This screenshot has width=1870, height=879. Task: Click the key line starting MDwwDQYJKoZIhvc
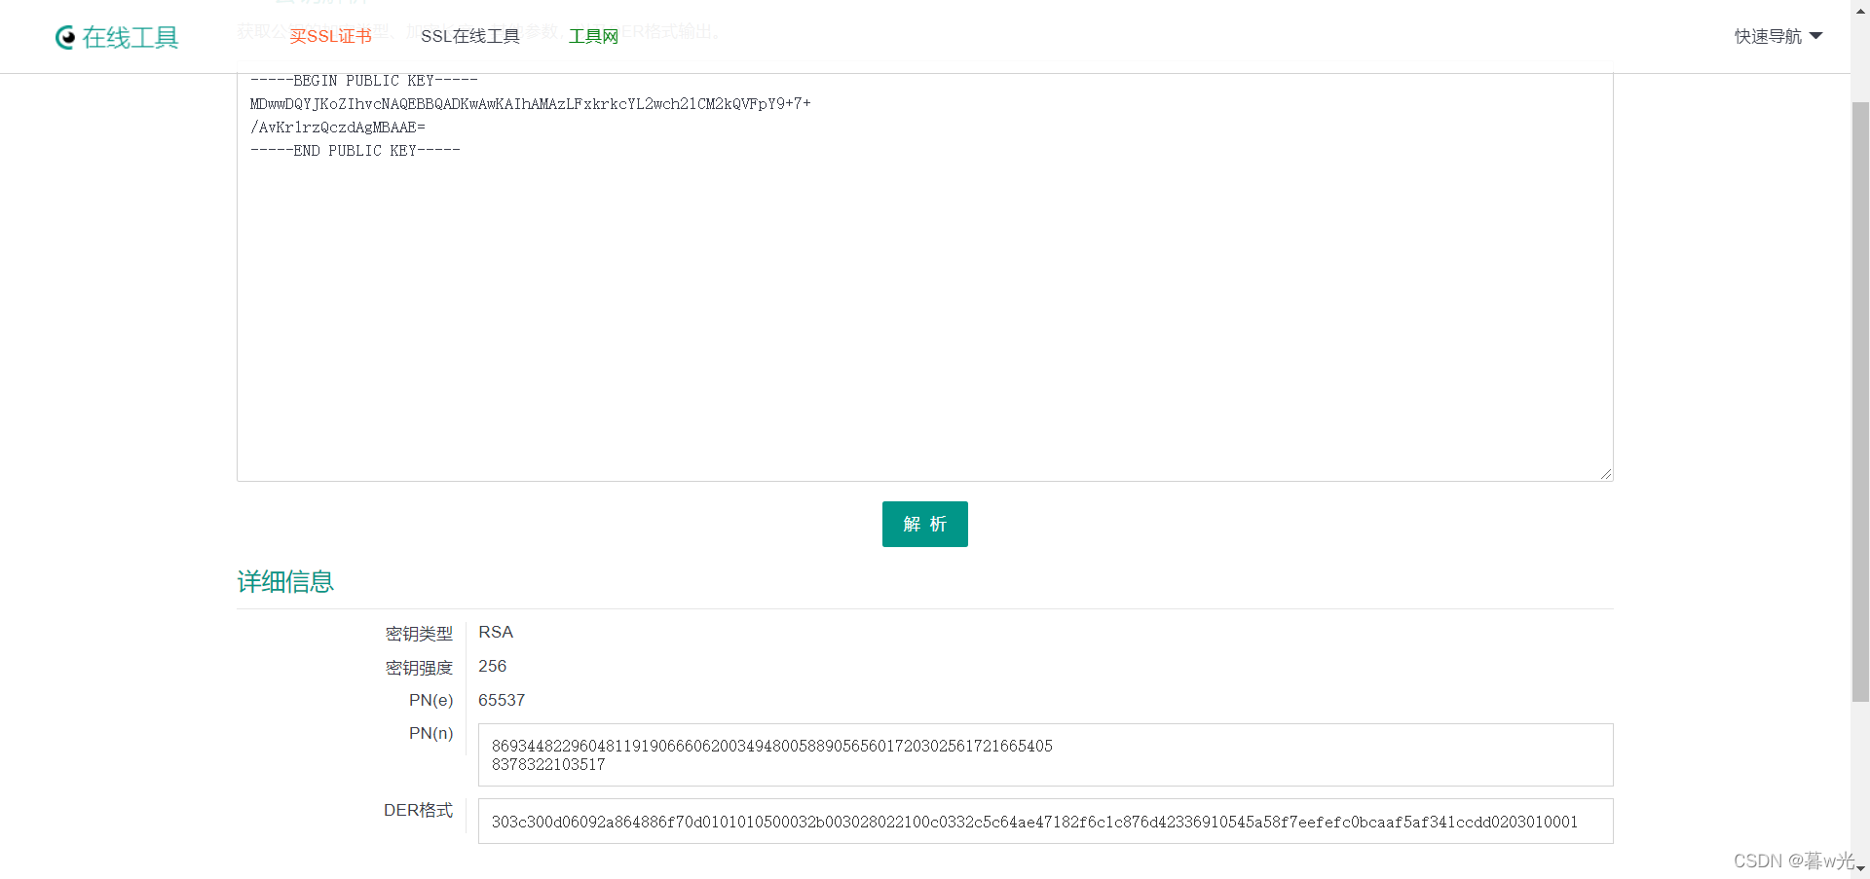tap(530, 104)
